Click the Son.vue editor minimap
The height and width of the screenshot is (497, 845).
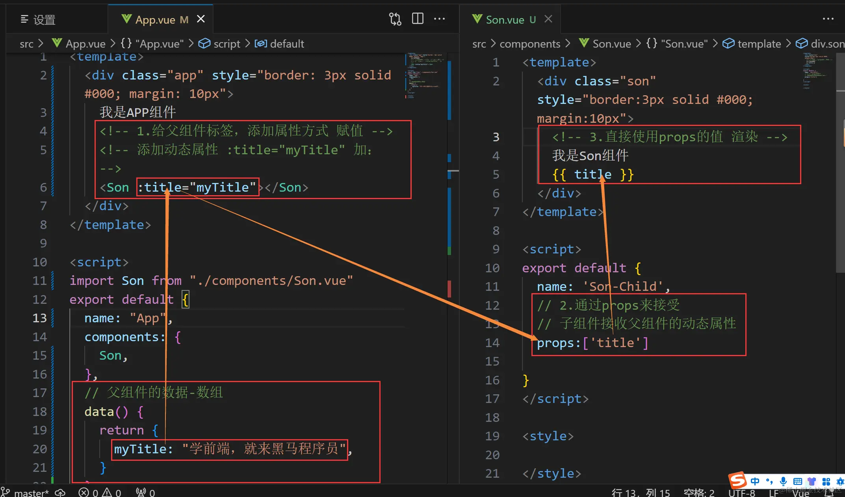(817, 71)
